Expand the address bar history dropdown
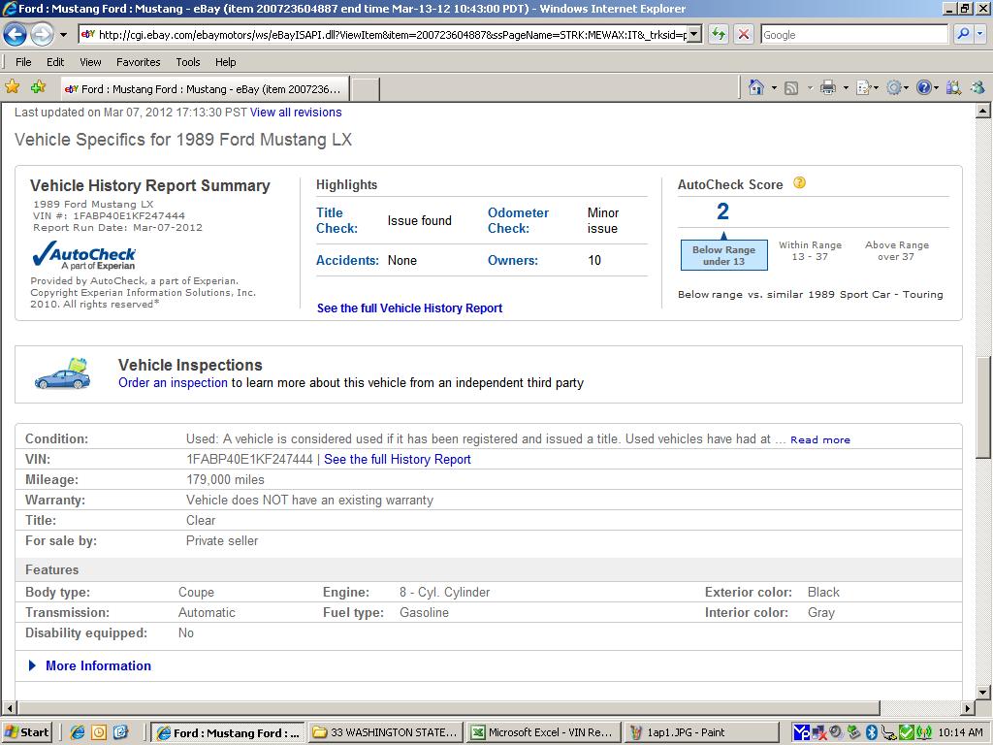 [694, 35]
